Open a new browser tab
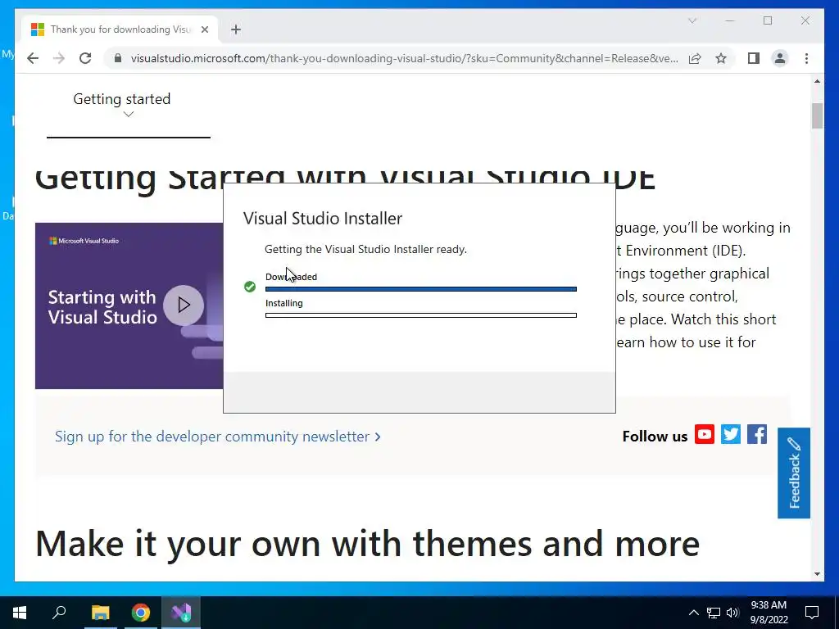This screenshot has width=839, height=629. pos(235,29)
